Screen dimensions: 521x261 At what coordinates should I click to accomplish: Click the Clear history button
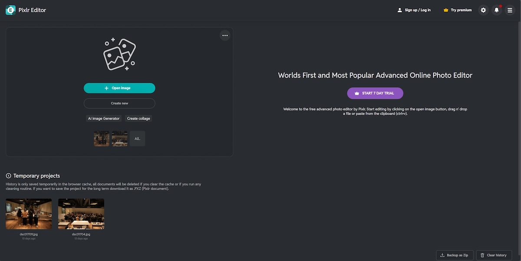pyautogui.click(x=494, y=255)
